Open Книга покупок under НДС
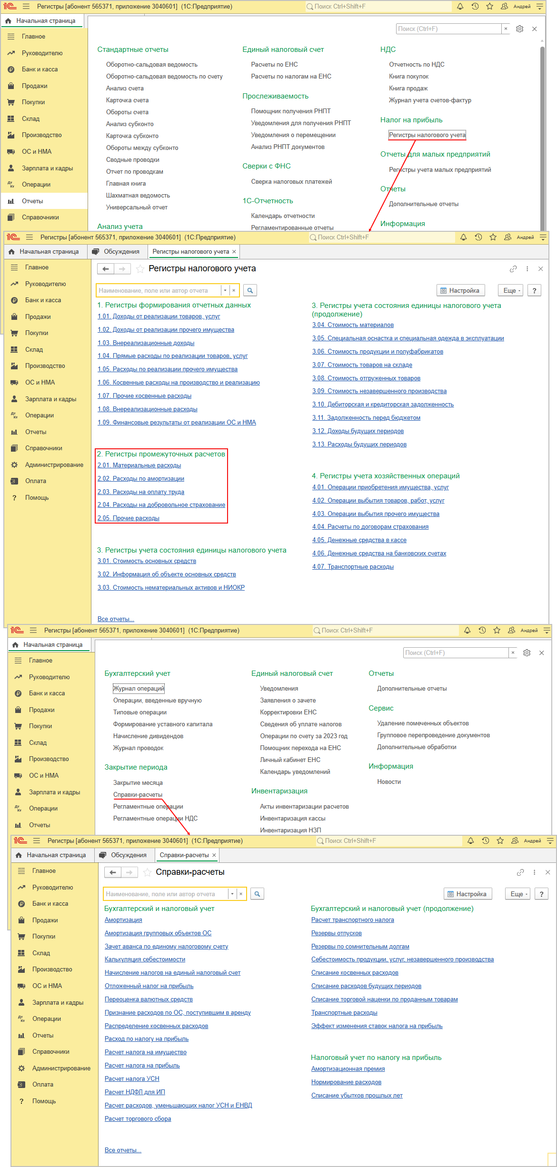The height and width of the screenshot is (1167, 557). 408,76
